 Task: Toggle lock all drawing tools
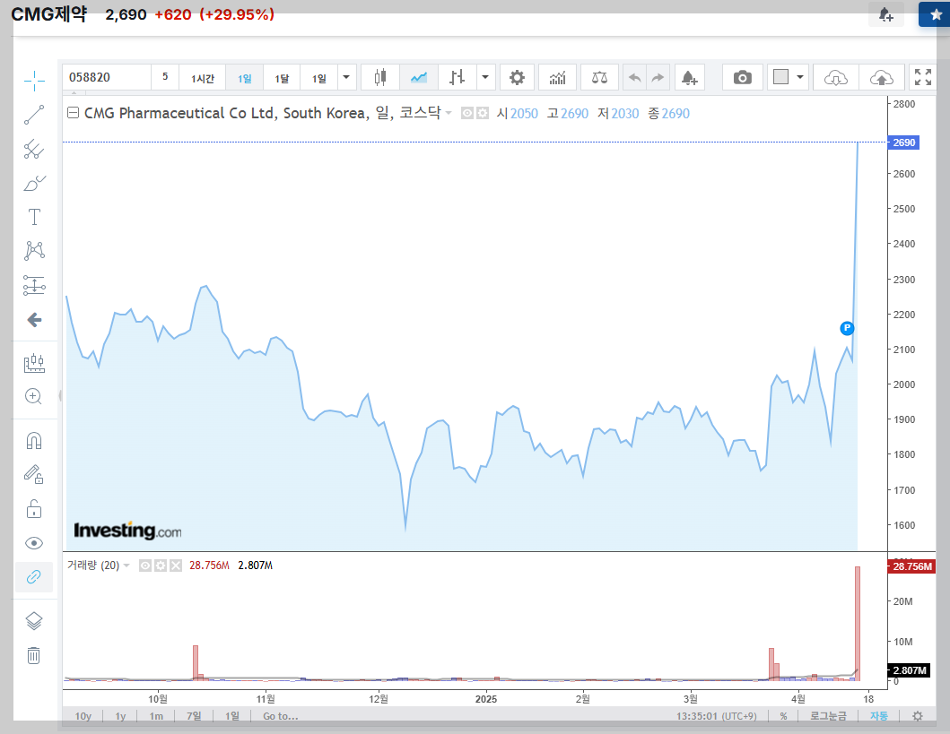pos(34,509)
